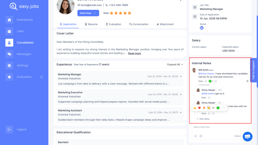Image resolution: width=258 pixels, height=145 pixels.
Task: Set rating to three stars
Action: pos(121,13)
